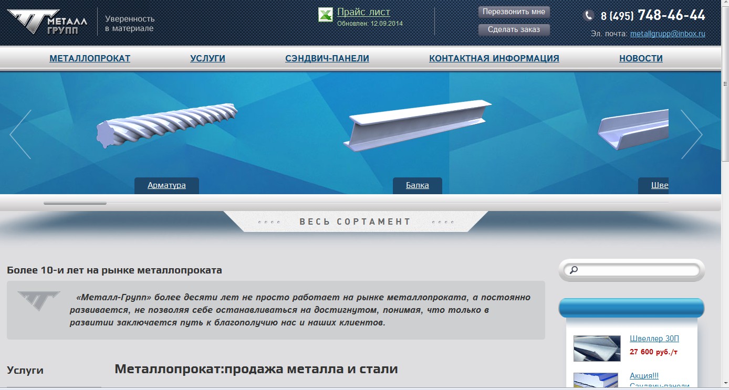This screenshot has width=729, height=390.
Task: Expand the Весь сортамент section
Action: pyautogui.click(x=355, y=222)
